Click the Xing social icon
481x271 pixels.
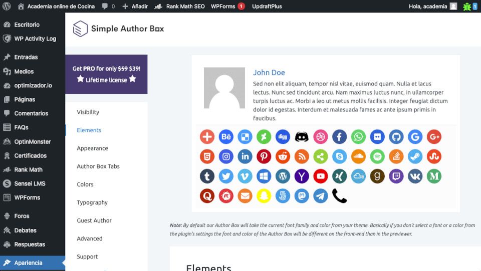(339, 176)
